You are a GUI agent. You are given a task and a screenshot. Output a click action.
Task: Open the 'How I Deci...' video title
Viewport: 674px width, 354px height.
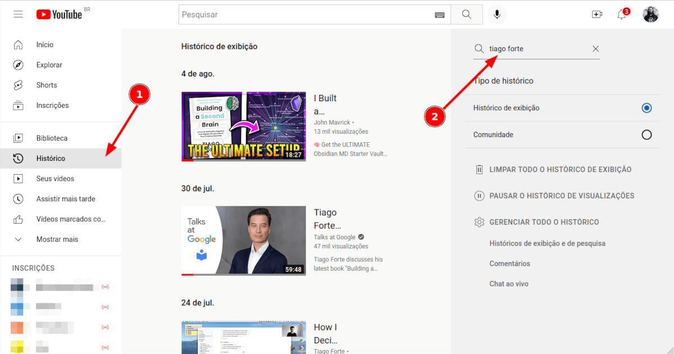tap(326, 334)
